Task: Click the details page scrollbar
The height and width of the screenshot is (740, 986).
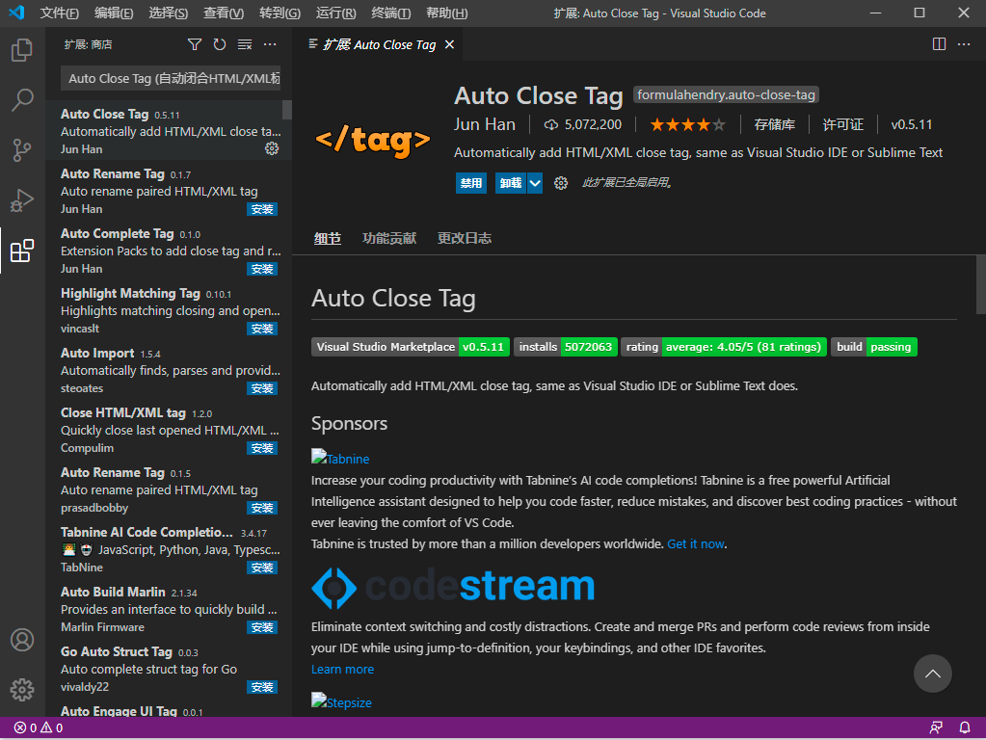Action: click(981, 284)
